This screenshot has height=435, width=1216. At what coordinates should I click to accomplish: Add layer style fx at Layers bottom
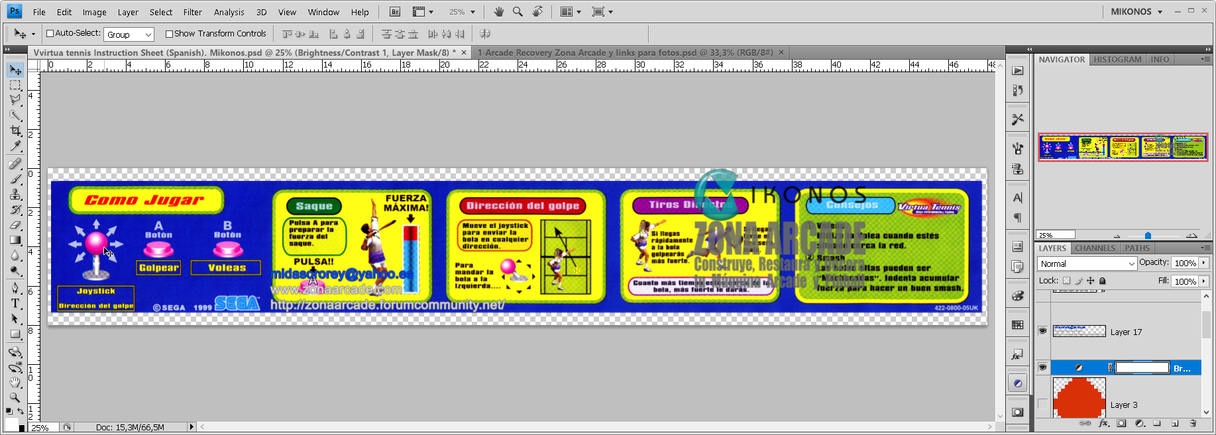pos(1103,423)
